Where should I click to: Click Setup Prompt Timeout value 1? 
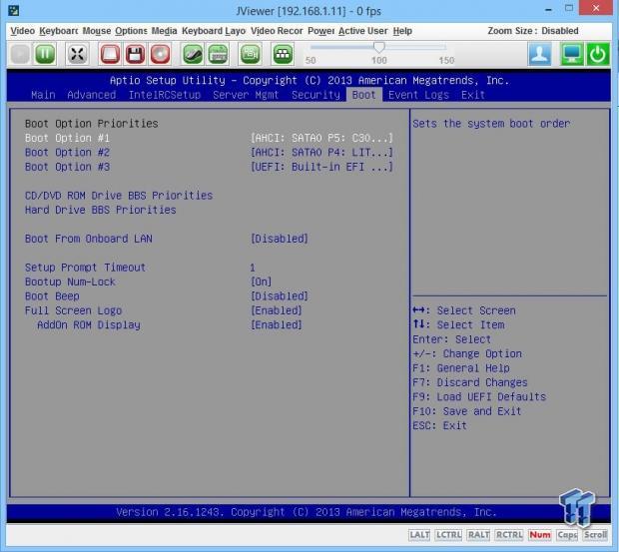(x=253, y=268)
